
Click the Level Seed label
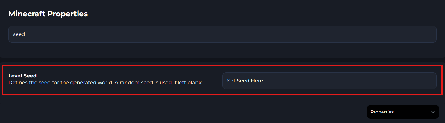(x=22, y=76)
